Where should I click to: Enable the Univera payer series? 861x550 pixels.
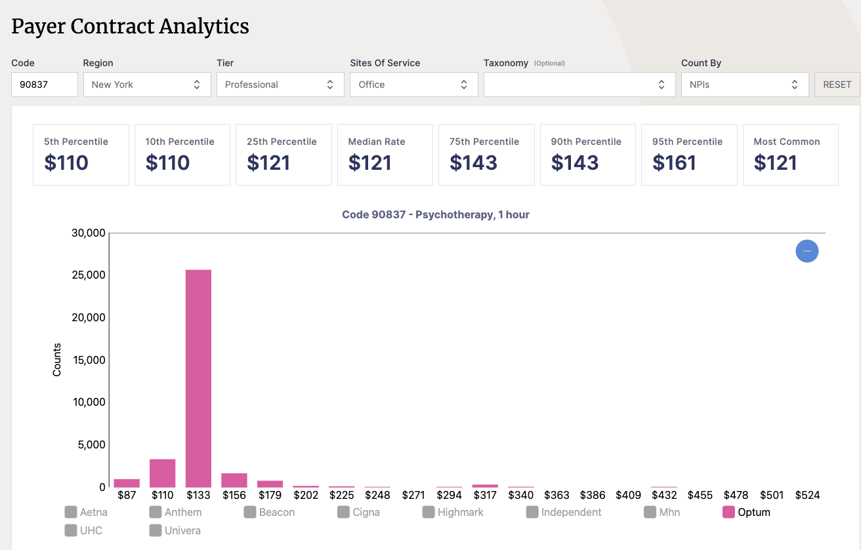tap(156, 530)
